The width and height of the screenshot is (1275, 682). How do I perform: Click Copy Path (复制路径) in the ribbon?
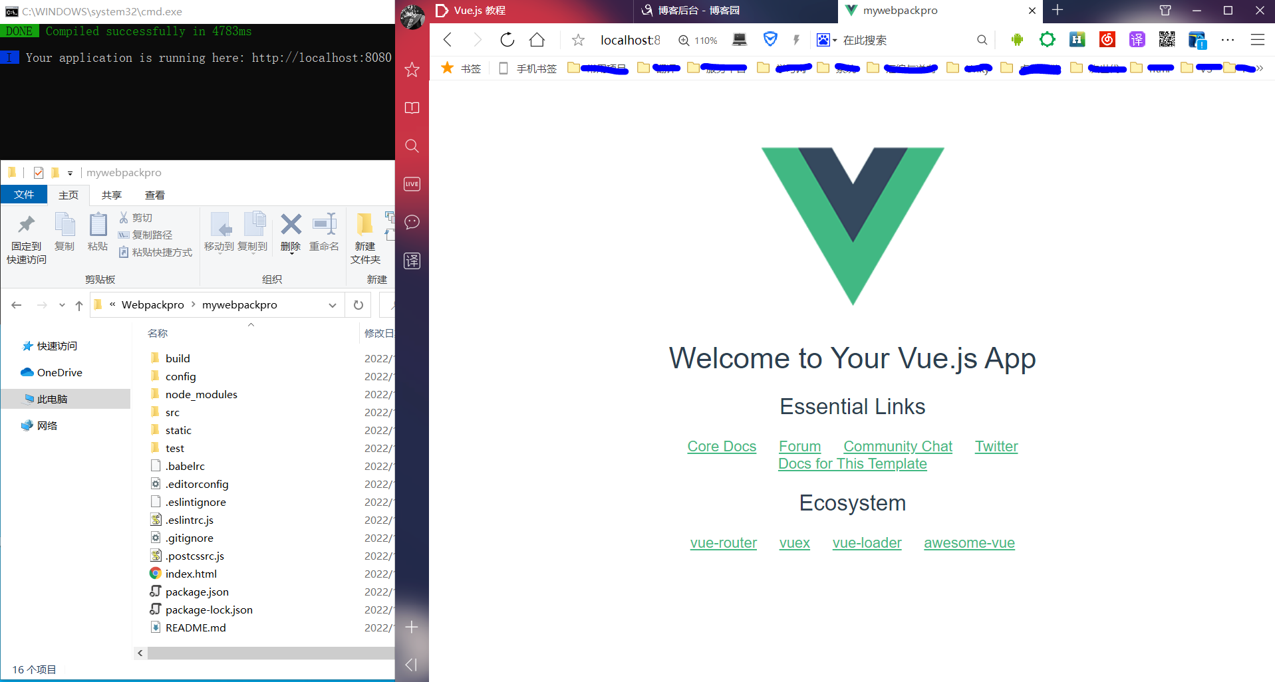click(146, 235)
